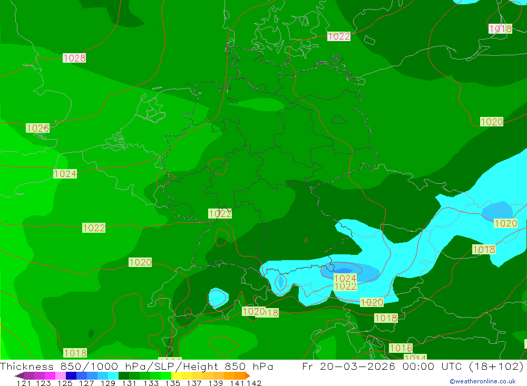The height and width of the screenshot is (386, 527).
Task: Select the darkest green legend swatch
Action: tap(124, 375)
